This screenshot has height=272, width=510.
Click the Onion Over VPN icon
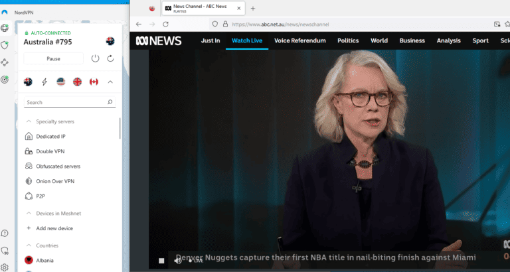click(29, 181)
